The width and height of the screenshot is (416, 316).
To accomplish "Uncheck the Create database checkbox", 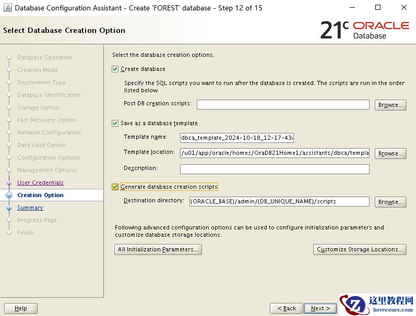I will tap(115, 69).
